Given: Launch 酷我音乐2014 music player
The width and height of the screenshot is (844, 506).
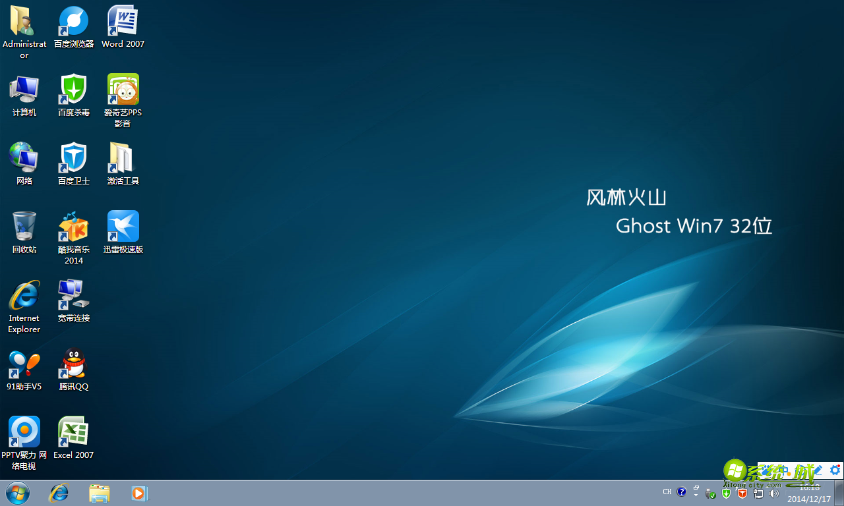Looking at the screenshot, I should click(73, 227).
